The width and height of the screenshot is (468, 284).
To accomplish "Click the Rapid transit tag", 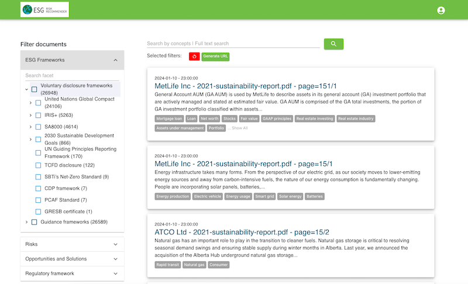I will pos(167,265).
